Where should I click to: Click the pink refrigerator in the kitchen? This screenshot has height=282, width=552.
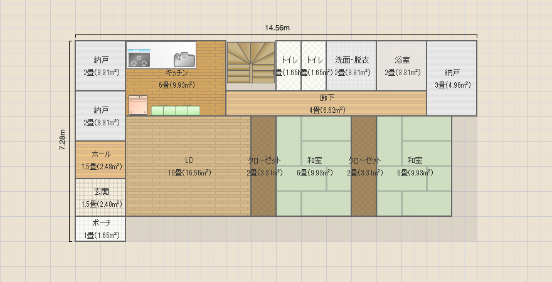pyautogui.click(x=137, y=105)
